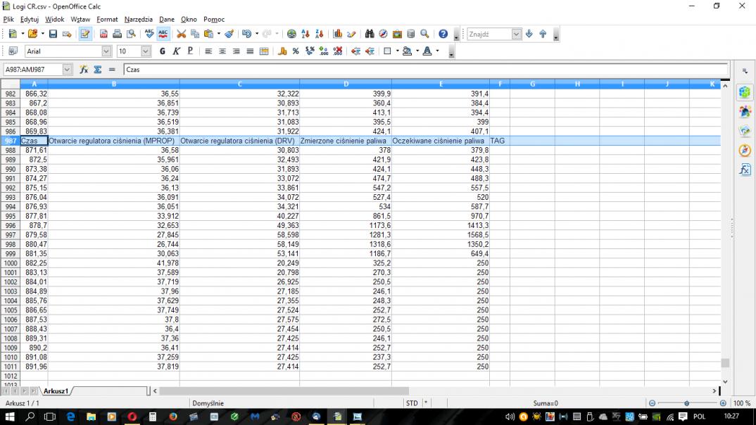Click the zoom in plus button
The image size is (756, 425).
click(x=723, y=403)
